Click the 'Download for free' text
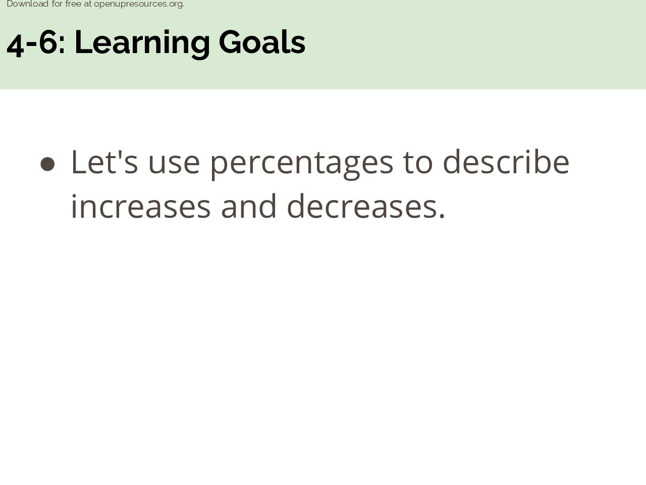The image size is (646, 485). [x=44, y=4]
